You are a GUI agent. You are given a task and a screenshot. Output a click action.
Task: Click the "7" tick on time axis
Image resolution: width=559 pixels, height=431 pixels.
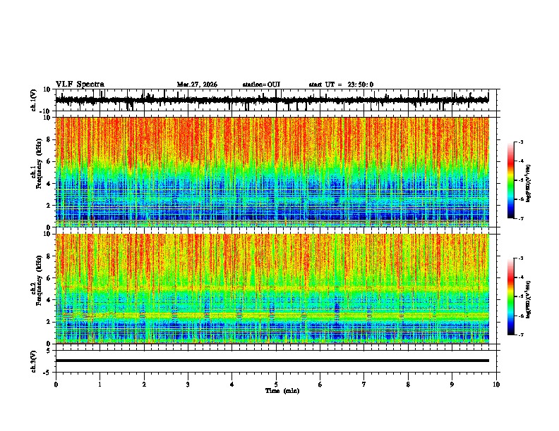tap(364, 385)
